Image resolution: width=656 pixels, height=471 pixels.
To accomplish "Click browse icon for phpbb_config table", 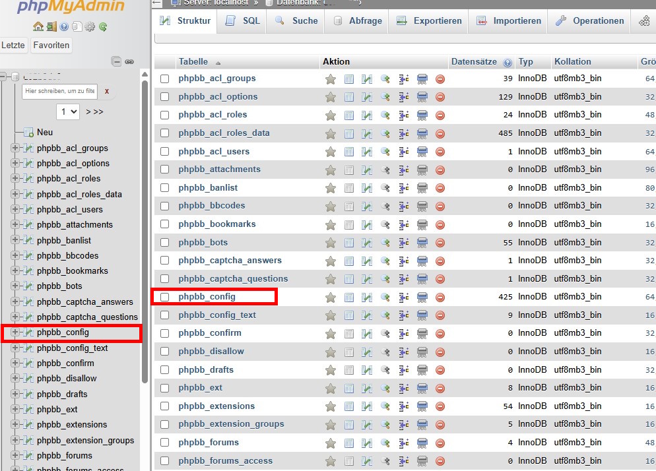I will (x=349, y=297).
